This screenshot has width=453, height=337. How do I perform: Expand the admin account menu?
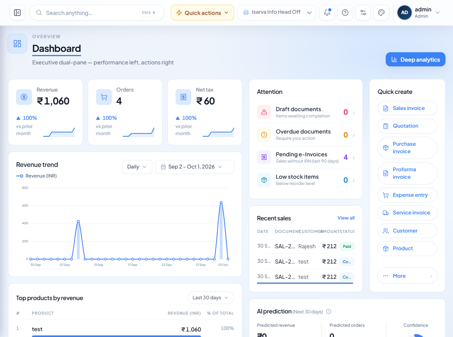(x=419, y=13)
